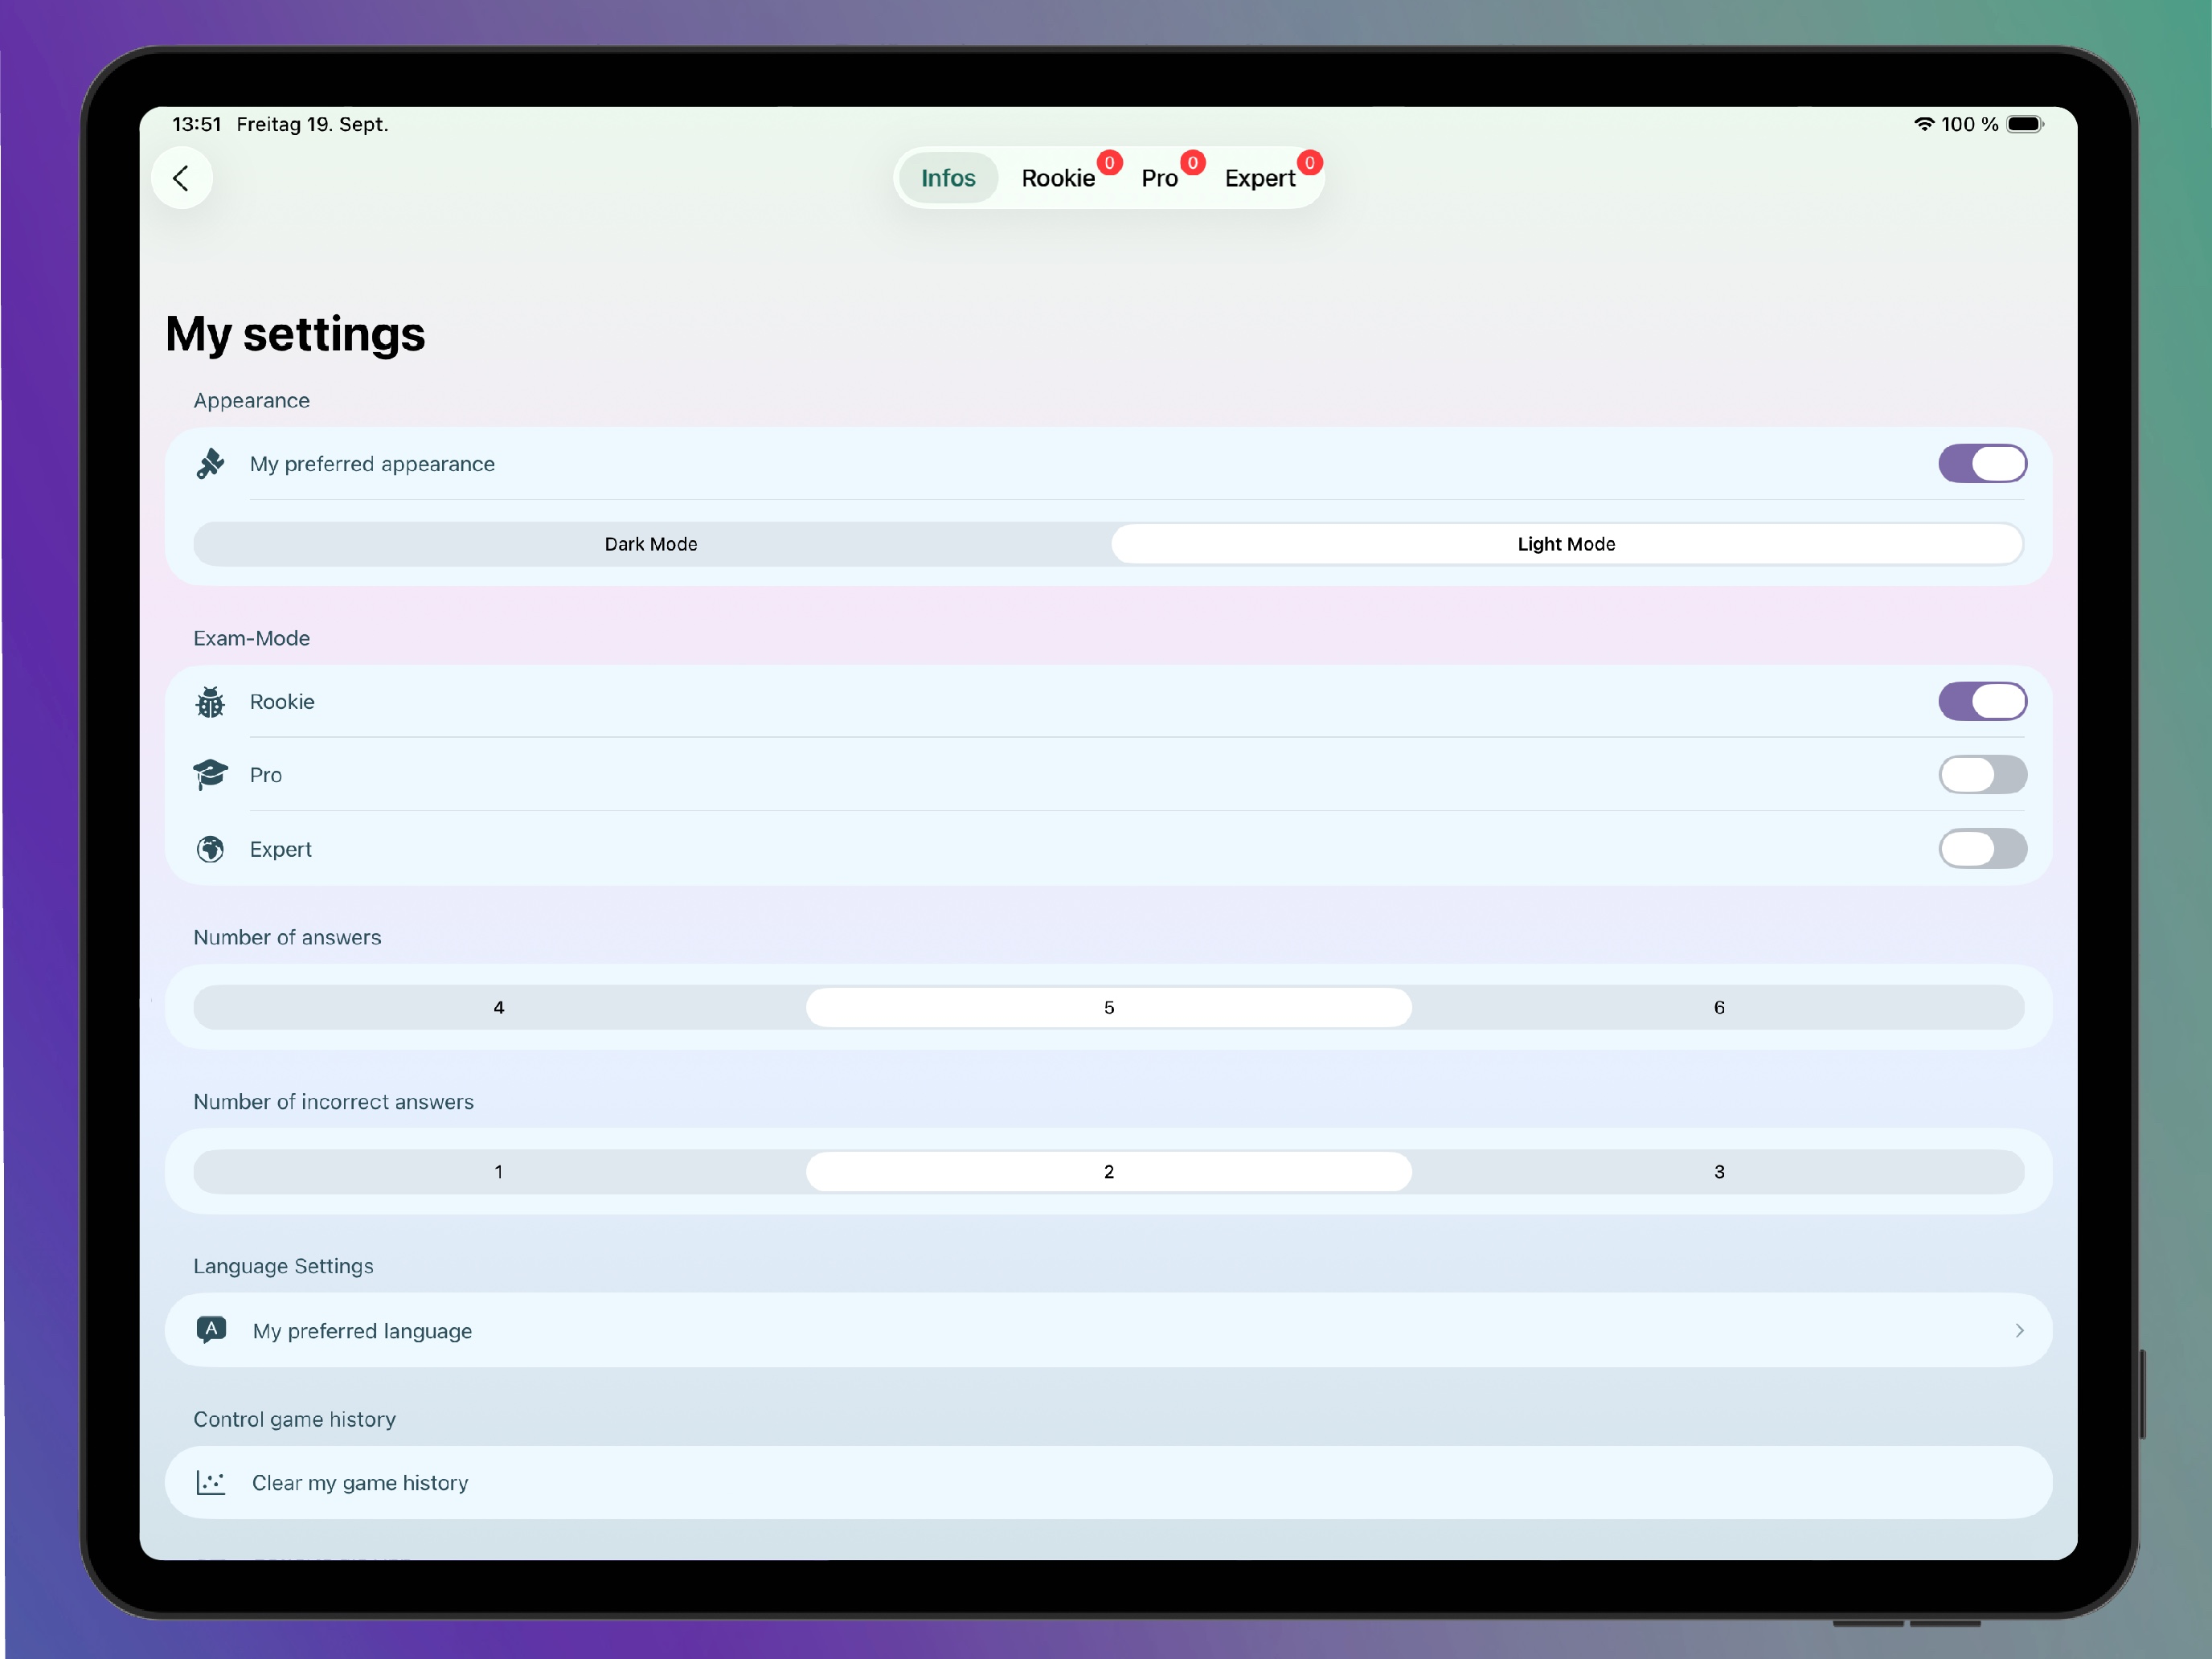Click the Pro row label in Exam-Mode
The width and height of the screenshot is (2212, 1659).
266,775
